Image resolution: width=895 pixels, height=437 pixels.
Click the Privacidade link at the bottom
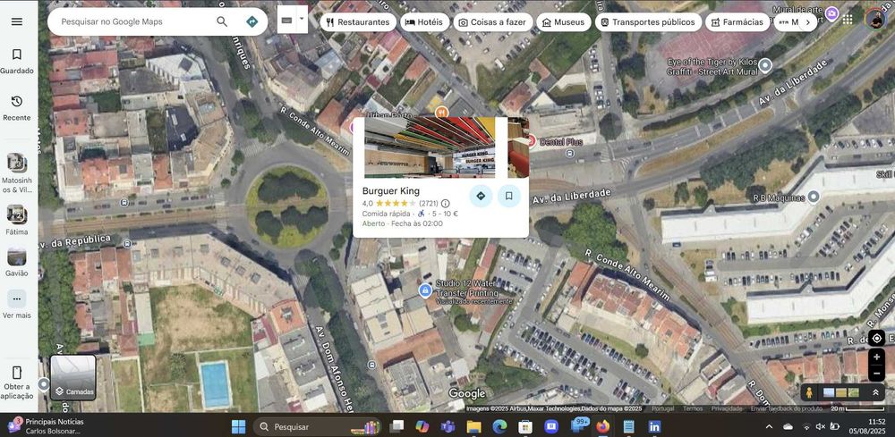[726, 408]
